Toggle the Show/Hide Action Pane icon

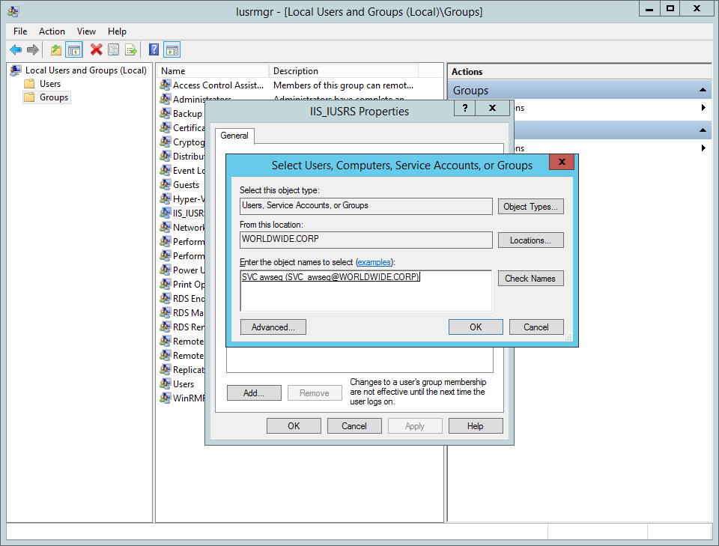172,49
